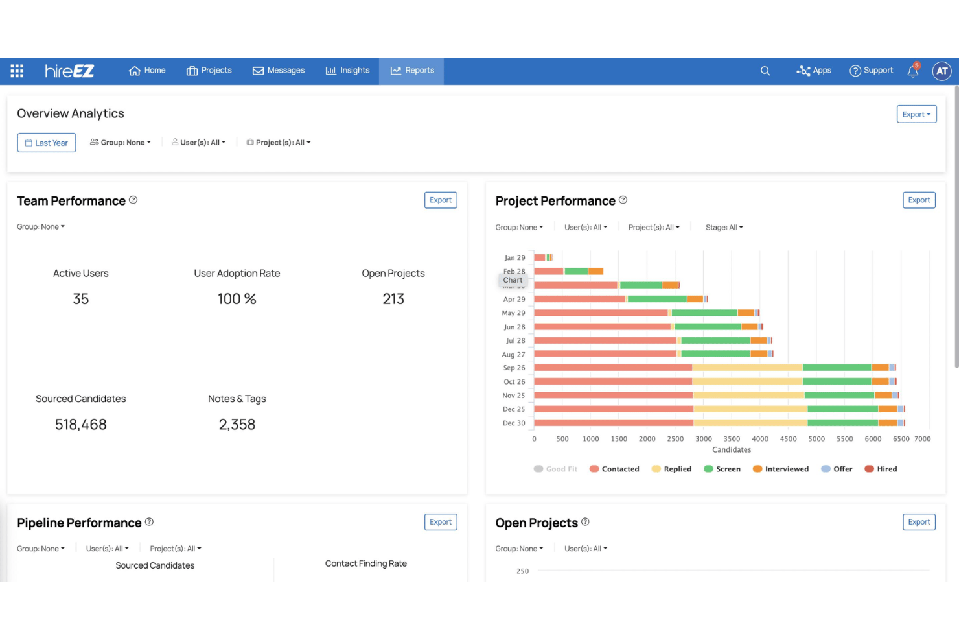Open the Messages tab
959x640 pixels.
(x=279, y=71)
